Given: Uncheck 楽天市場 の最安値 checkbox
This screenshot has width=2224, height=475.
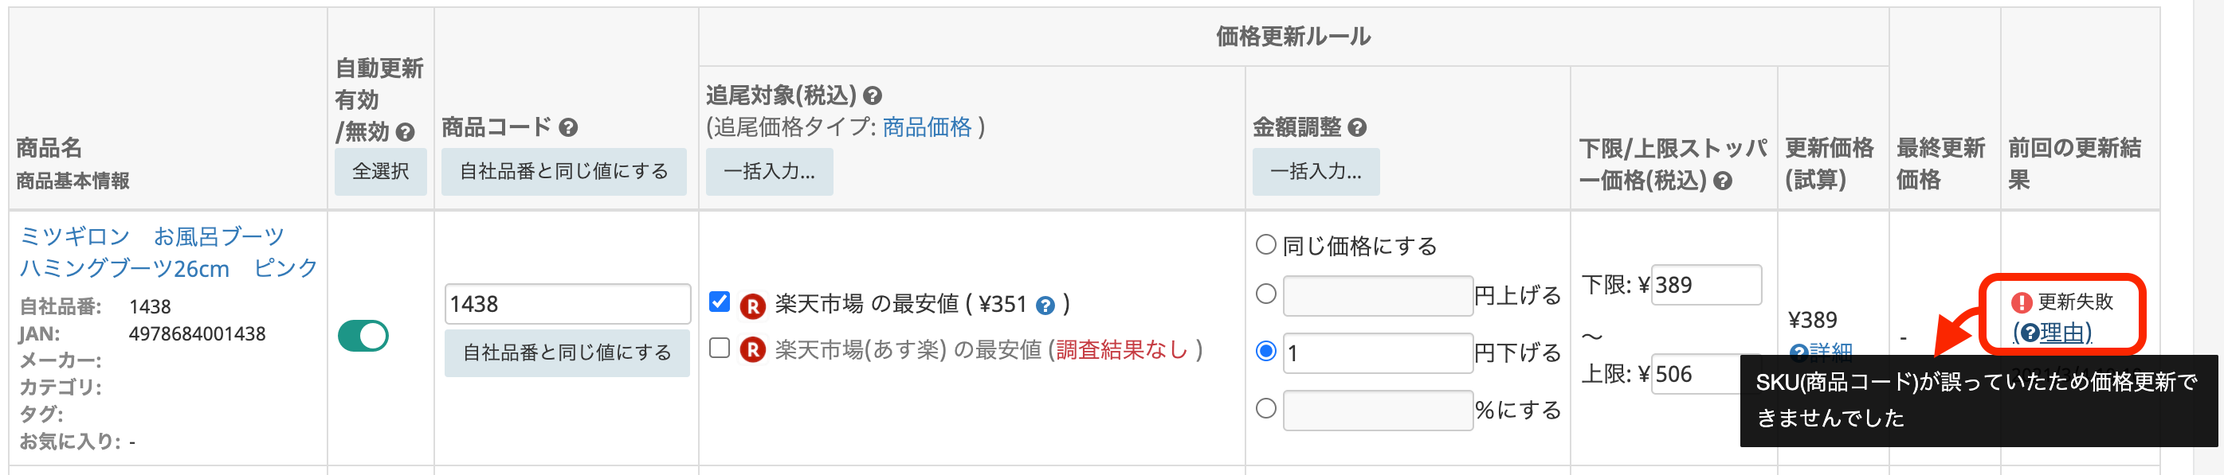Looking at the screenshot, I should coord(720,302).
